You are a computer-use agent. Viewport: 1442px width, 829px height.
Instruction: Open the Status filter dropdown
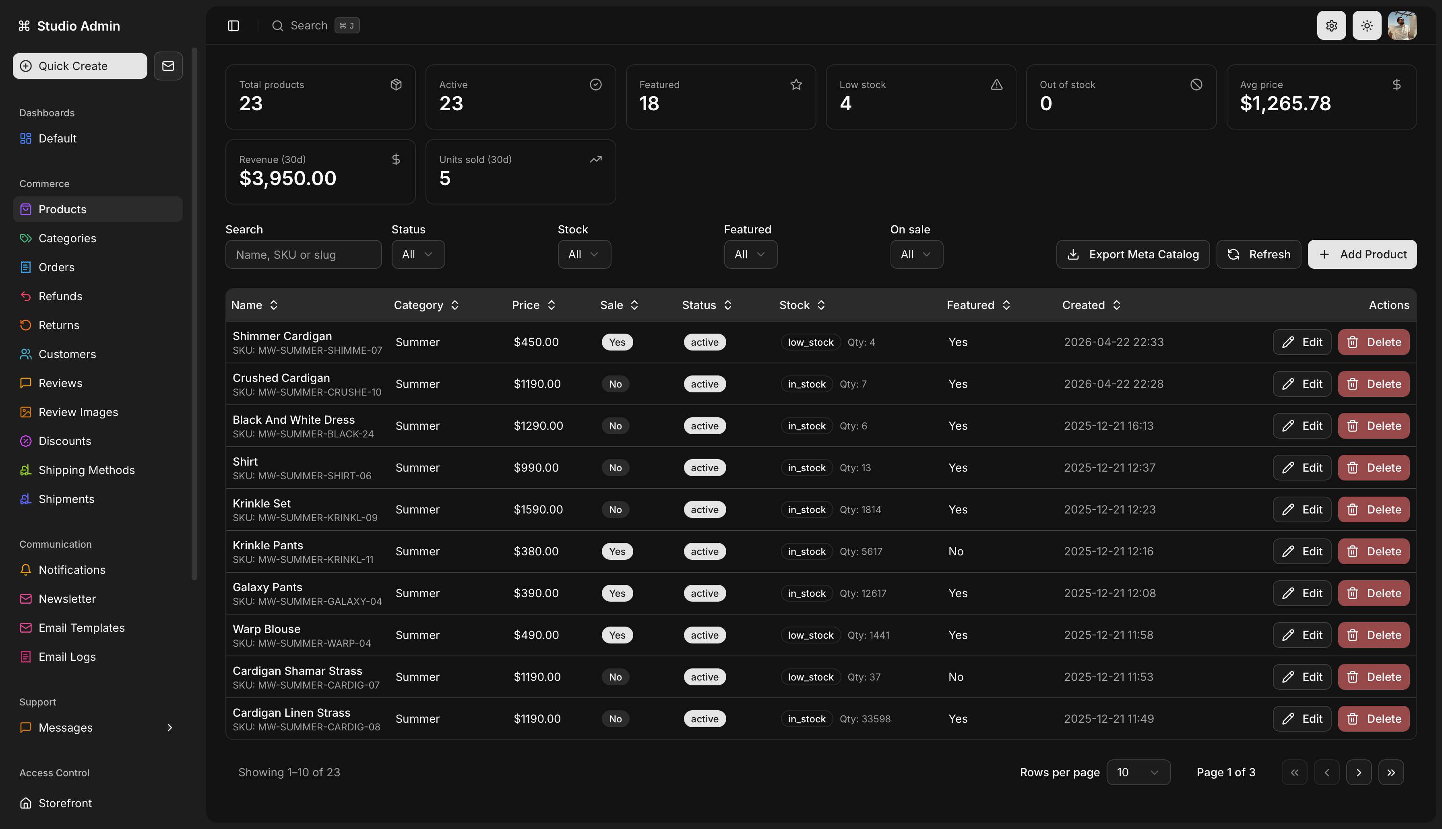(x=418, y=254)
